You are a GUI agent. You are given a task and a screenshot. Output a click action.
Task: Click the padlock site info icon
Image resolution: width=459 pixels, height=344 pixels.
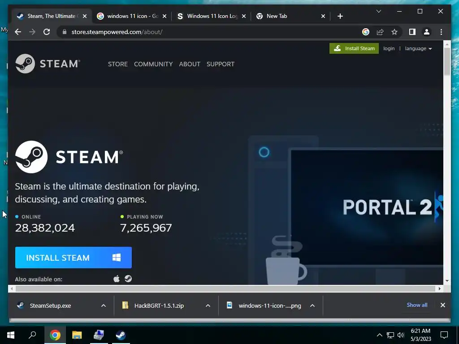(65, 32)
